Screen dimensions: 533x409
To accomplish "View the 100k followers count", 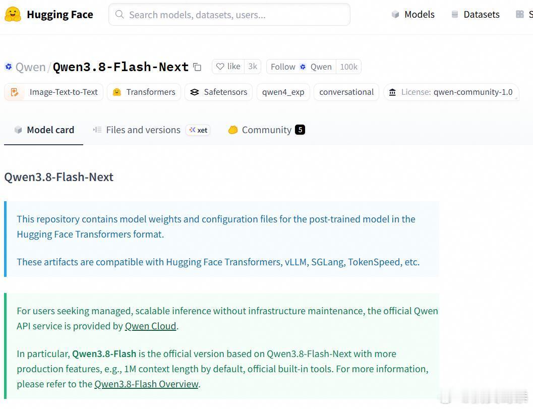I will pyautogui.click(x=349, y=67).
